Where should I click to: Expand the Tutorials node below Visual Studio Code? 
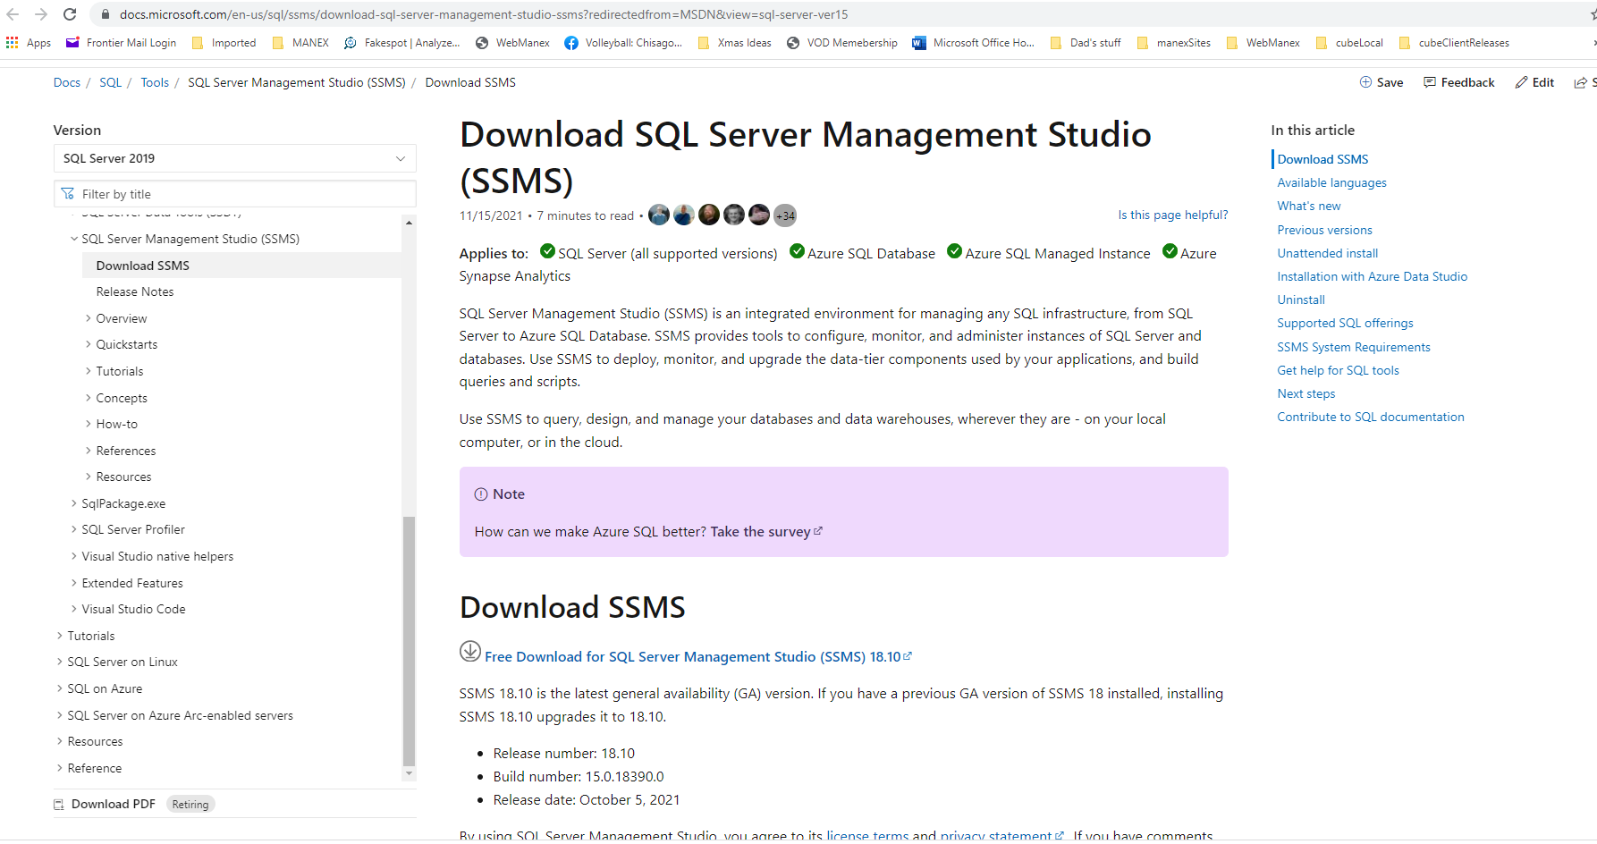[60, 636]
